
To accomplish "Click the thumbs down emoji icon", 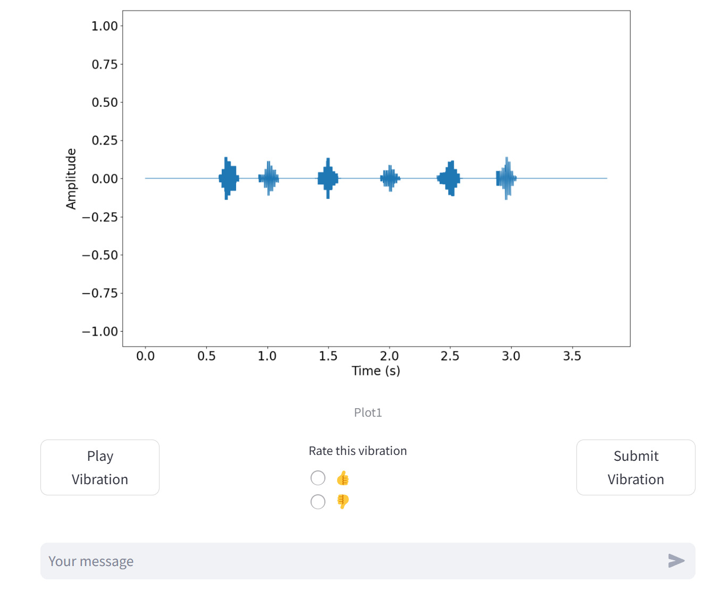I will 343,501.
